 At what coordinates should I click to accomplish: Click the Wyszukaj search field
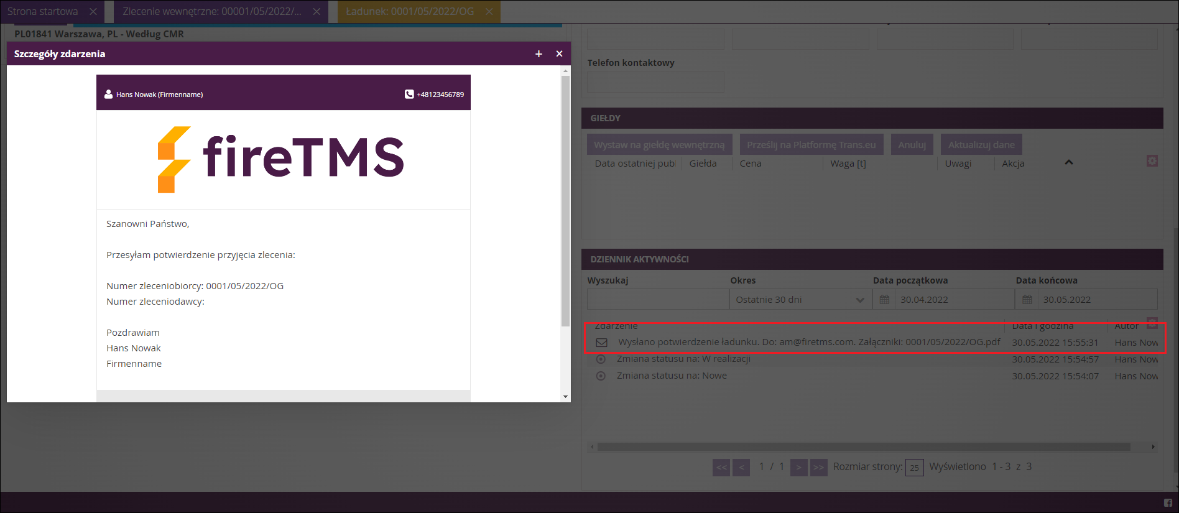pyautogui.click(x=658, y=299)
